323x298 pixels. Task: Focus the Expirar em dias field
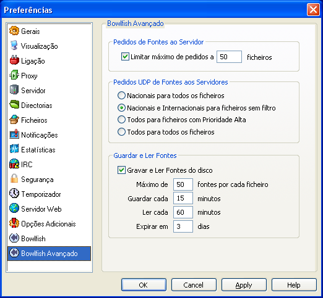(x=183, y=226)
